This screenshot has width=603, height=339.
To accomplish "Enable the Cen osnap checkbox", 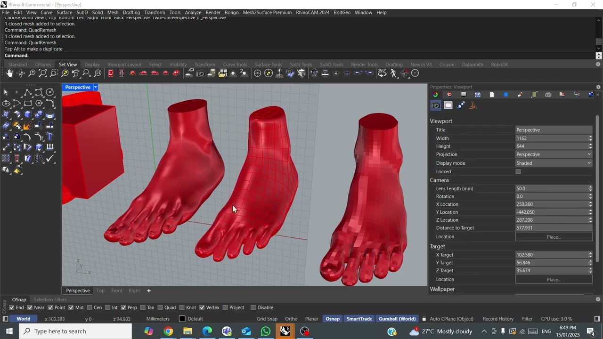I will point(89,308).
